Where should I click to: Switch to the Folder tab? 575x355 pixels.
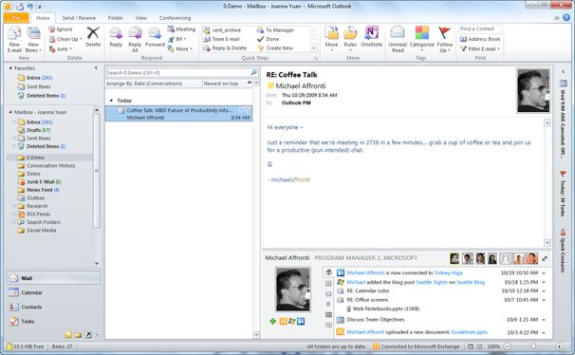click(x=116, y=18)
